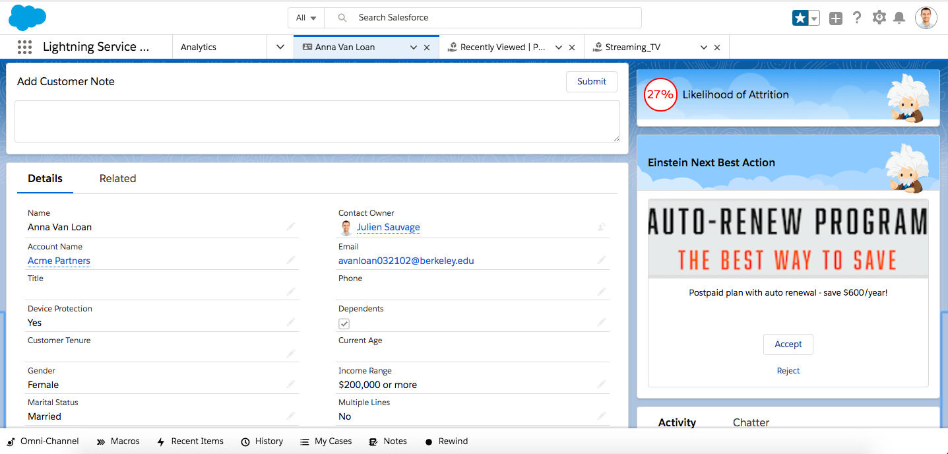Click the 27% attrition score circle
Viewport: 948px width, 454px height.
click(x=660, y=94)
